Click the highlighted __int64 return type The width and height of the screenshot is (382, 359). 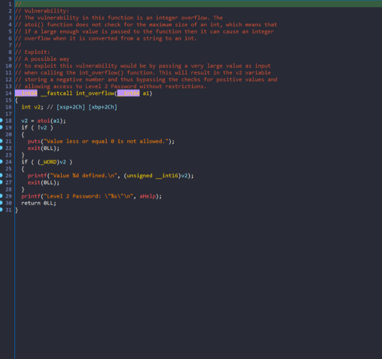coord(26,93)
